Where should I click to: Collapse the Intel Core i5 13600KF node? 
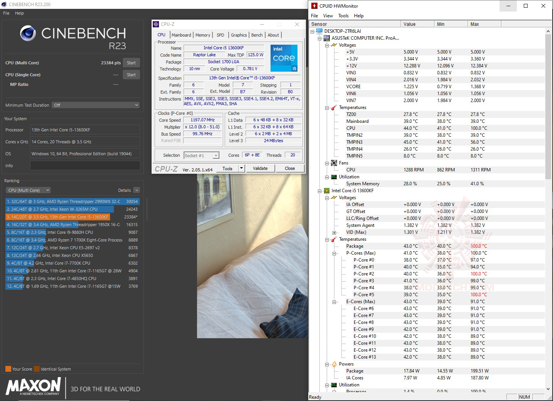coord(320,191)
